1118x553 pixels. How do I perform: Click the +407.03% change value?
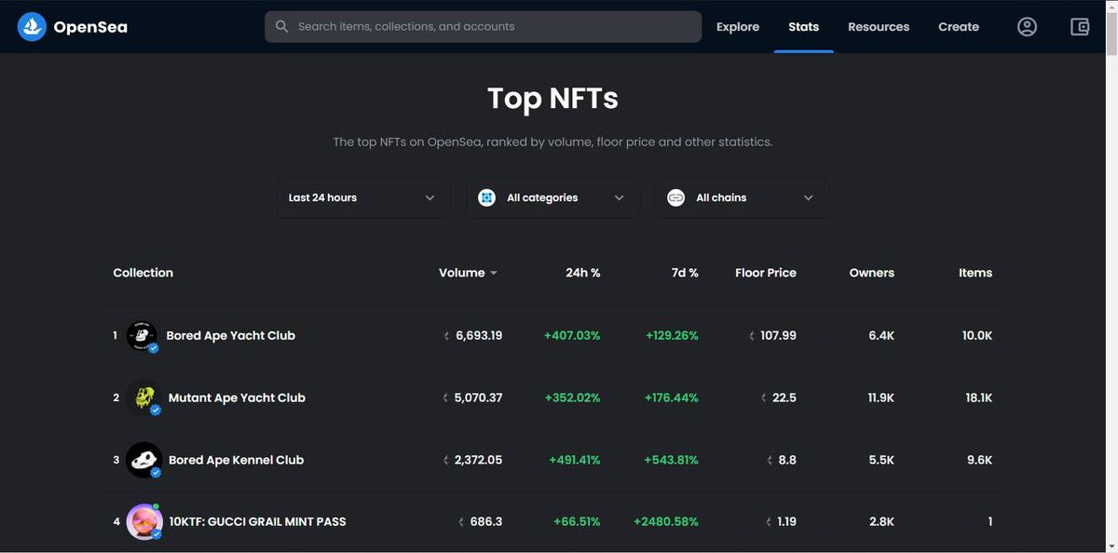tap(572, 335)
